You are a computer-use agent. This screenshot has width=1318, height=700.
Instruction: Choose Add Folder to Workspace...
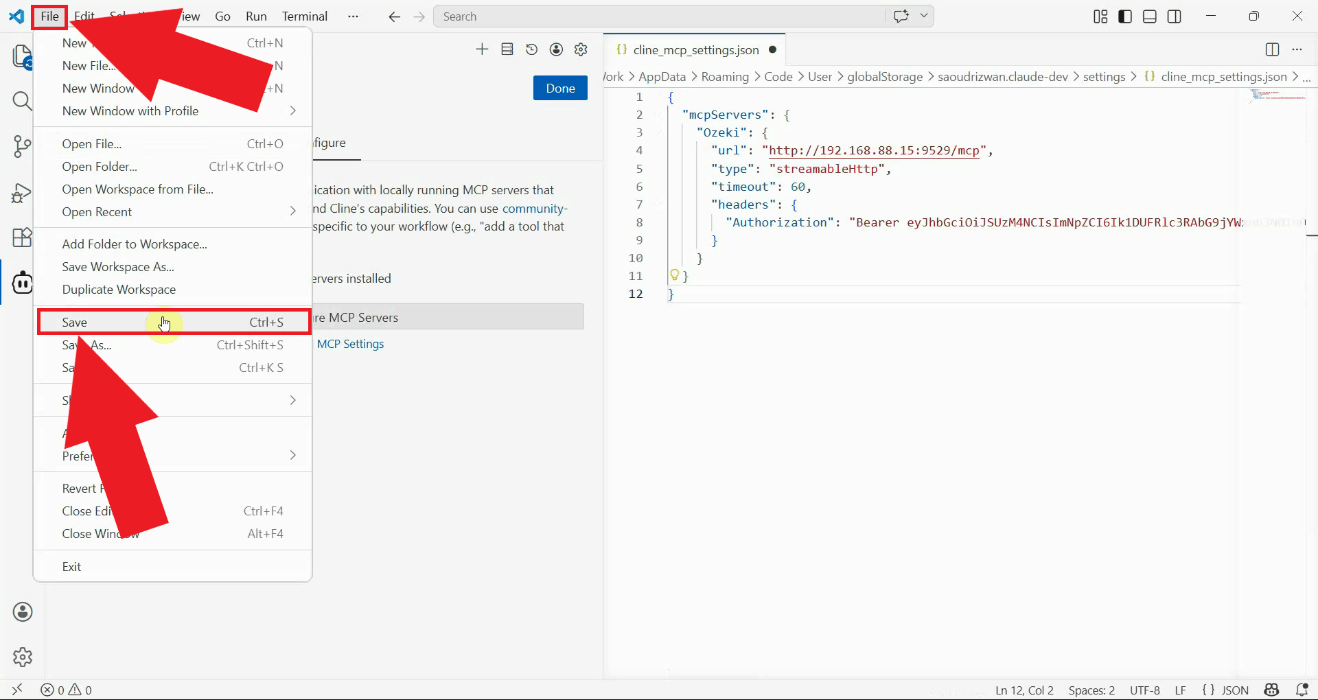point(173,244)
